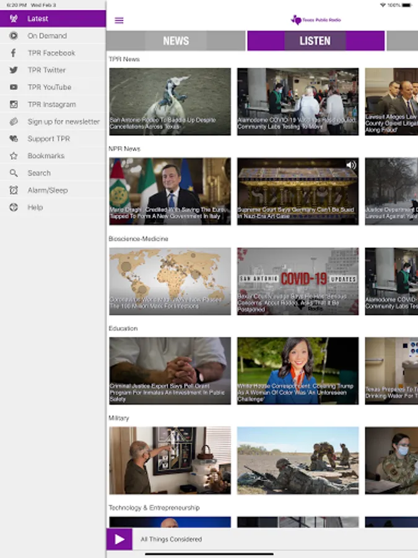Open Help menu entry
418x558 pixels.
point(53,207)
